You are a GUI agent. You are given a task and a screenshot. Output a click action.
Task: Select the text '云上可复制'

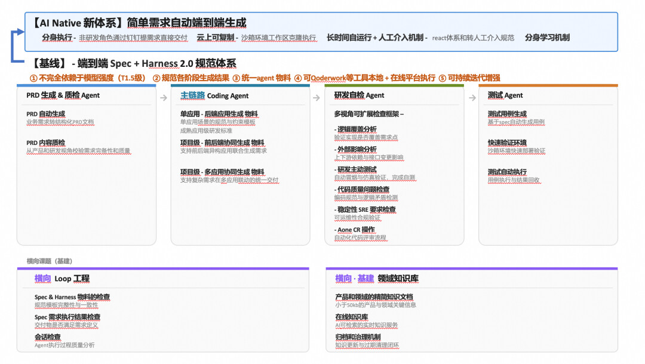[x=215, y=38]
